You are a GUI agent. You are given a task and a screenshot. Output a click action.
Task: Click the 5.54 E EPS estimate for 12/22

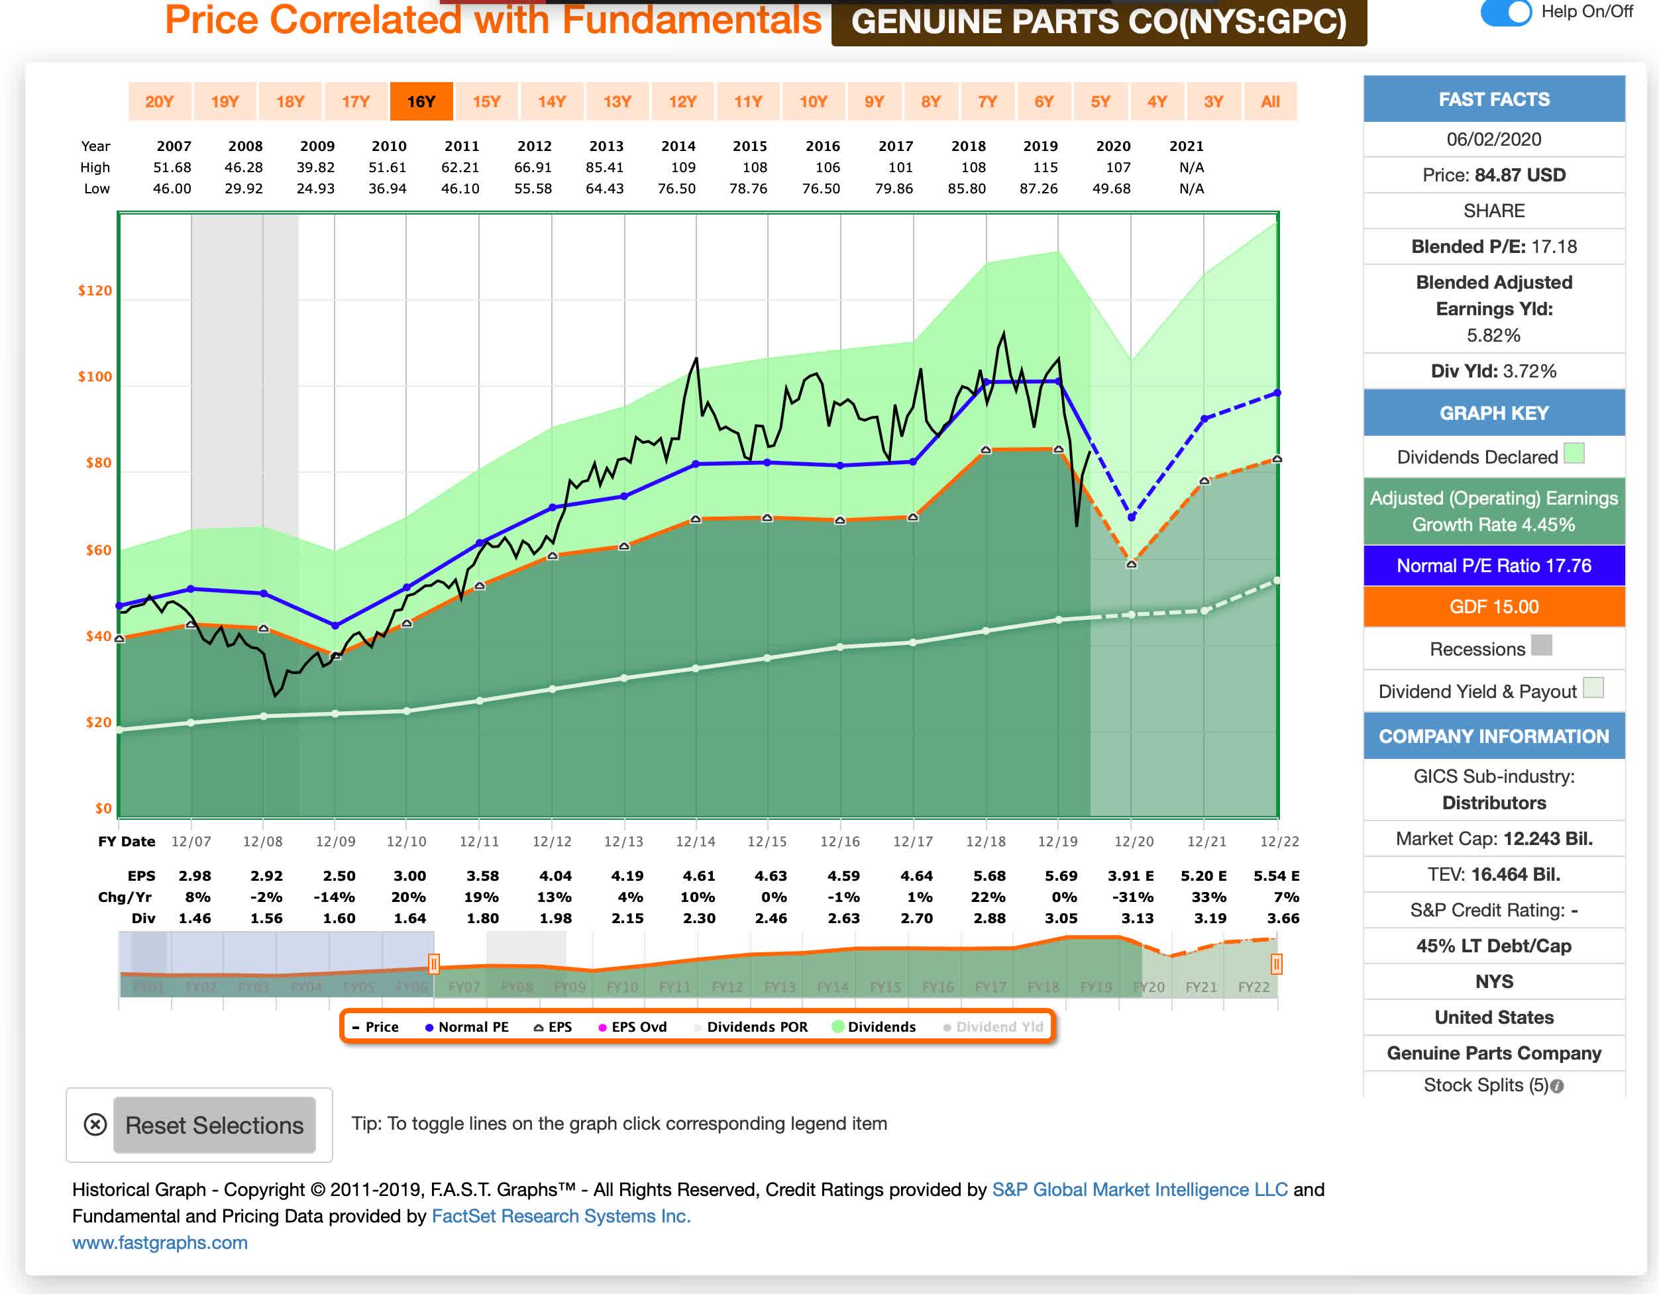(1276, 875)
